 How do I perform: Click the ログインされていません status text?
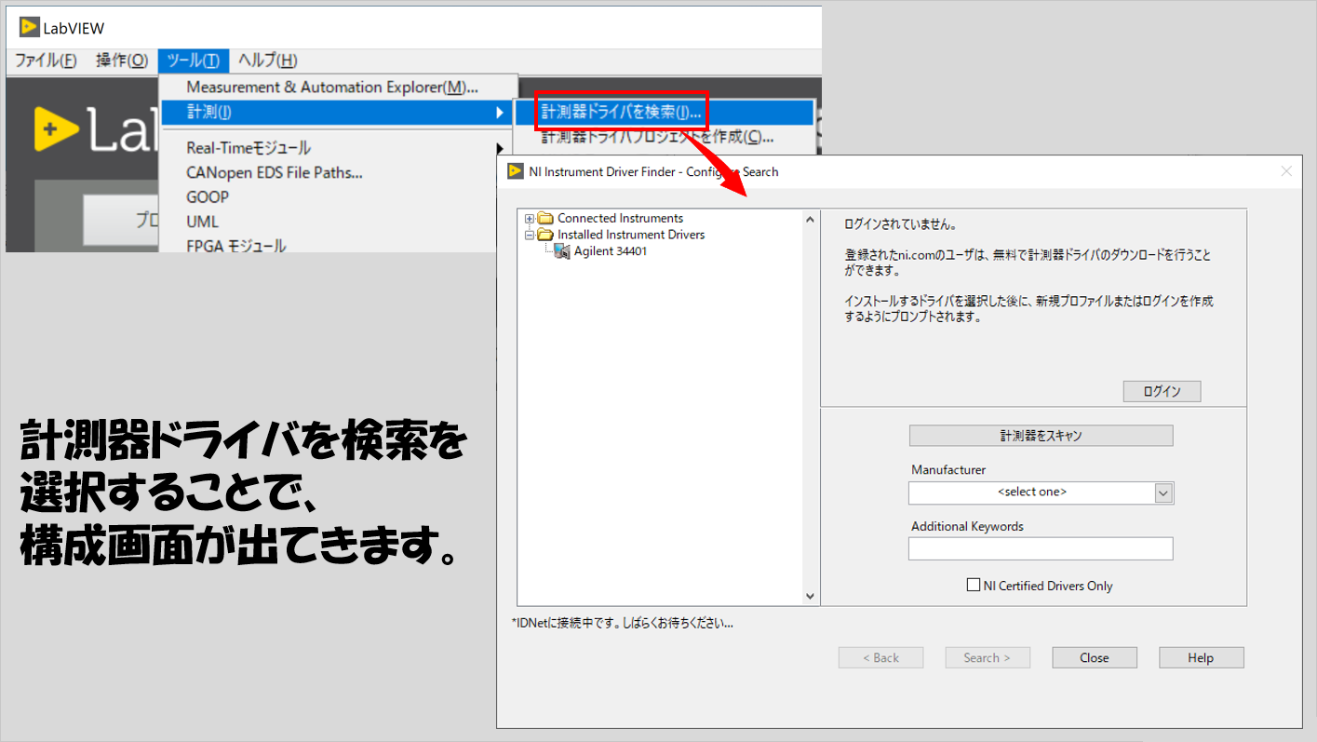tap(901, 224)
